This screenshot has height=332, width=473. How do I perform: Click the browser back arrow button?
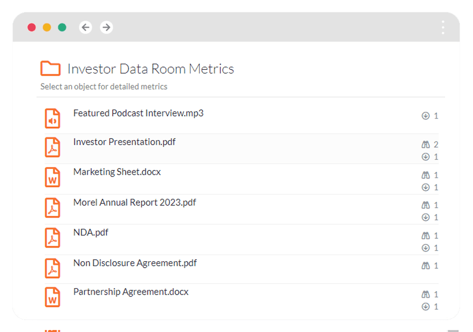click(86, 27)
